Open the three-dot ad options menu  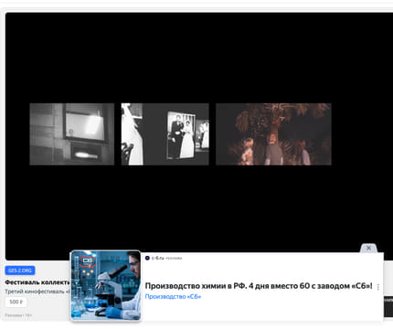tap(378, 287)
